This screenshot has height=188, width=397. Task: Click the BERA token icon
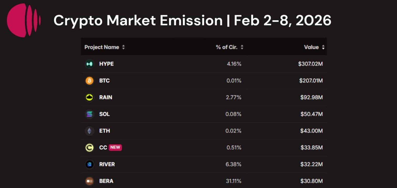click(90, 181)
